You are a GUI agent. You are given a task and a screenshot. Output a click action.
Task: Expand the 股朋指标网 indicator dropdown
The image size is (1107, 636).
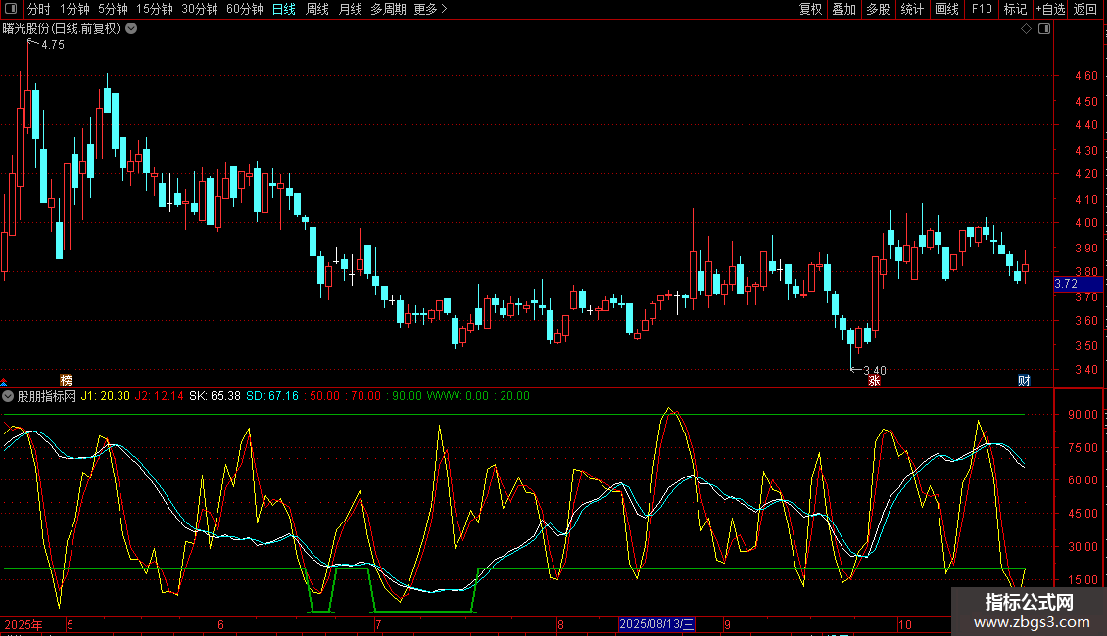pyautogui.click(x=9, y=396)
